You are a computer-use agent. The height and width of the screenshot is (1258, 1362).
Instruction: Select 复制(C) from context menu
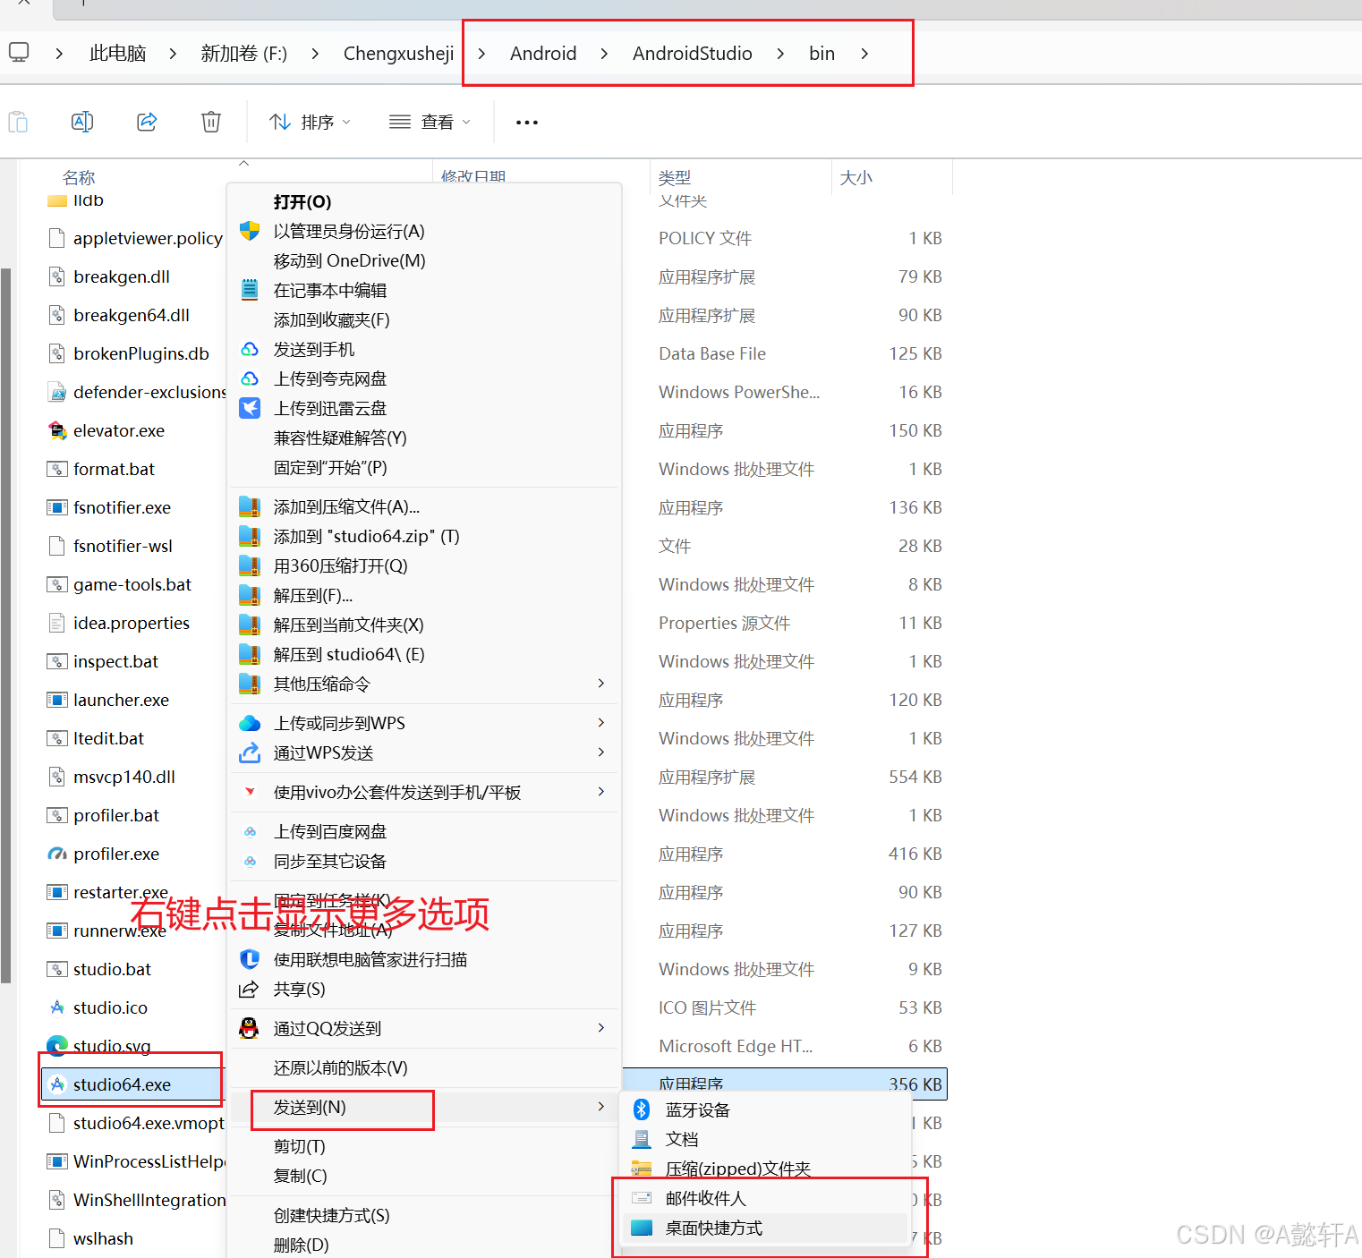[424, 1176]
